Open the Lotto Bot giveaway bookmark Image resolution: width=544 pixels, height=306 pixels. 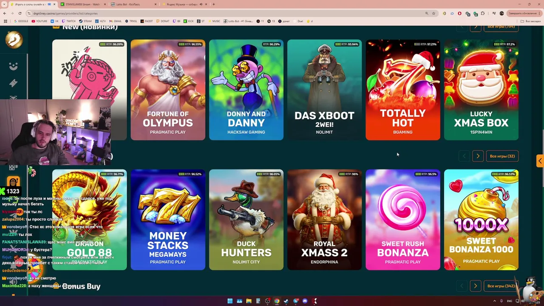pyautogui.click(x=239, y=21)
